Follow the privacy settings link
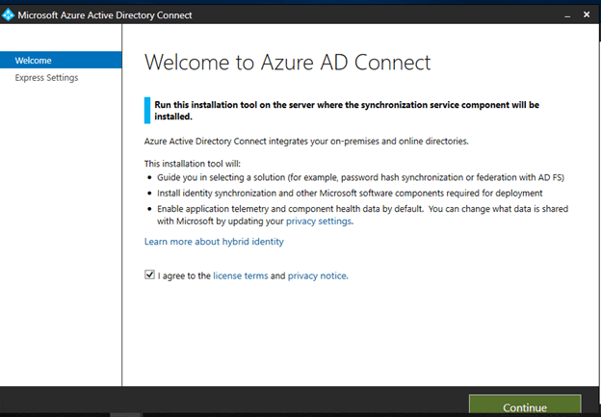This screenshot has width=601, height=417. [x=319, y=221]
